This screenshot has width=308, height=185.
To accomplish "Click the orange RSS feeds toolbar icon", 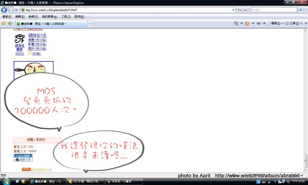I will [247, 24].
